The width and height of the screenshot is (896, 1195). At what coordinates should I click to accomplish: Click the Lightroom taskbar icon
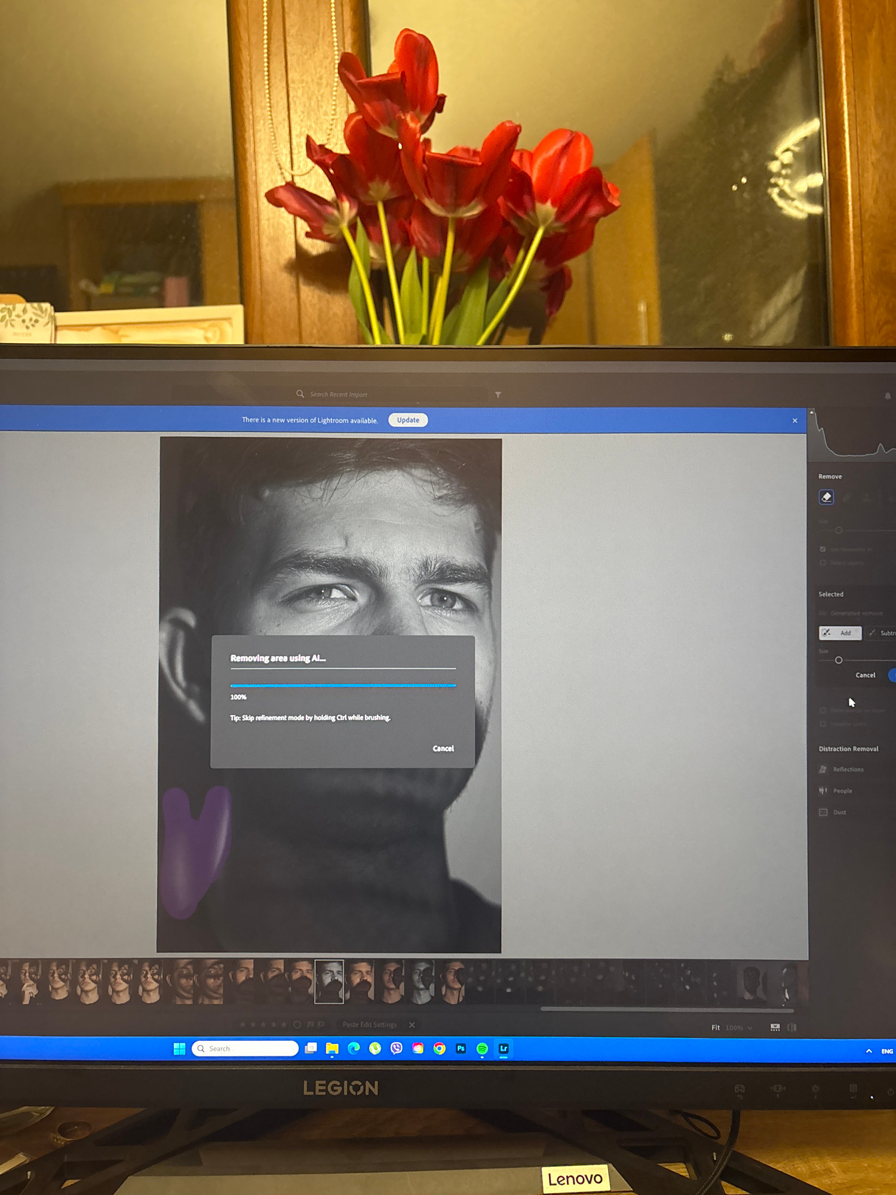pos(504,1049)
